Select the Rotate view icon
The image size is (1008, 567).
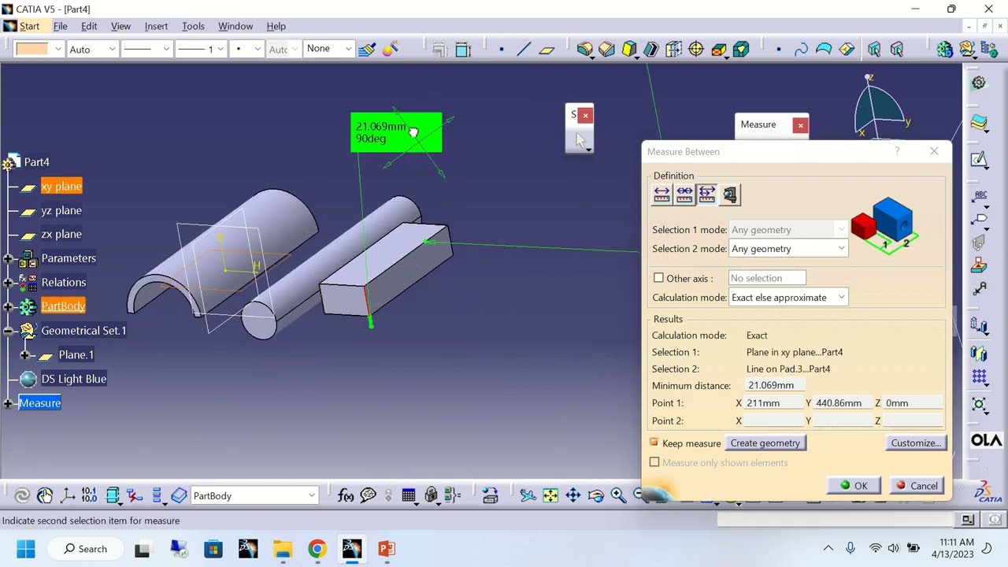pos(596,495)
